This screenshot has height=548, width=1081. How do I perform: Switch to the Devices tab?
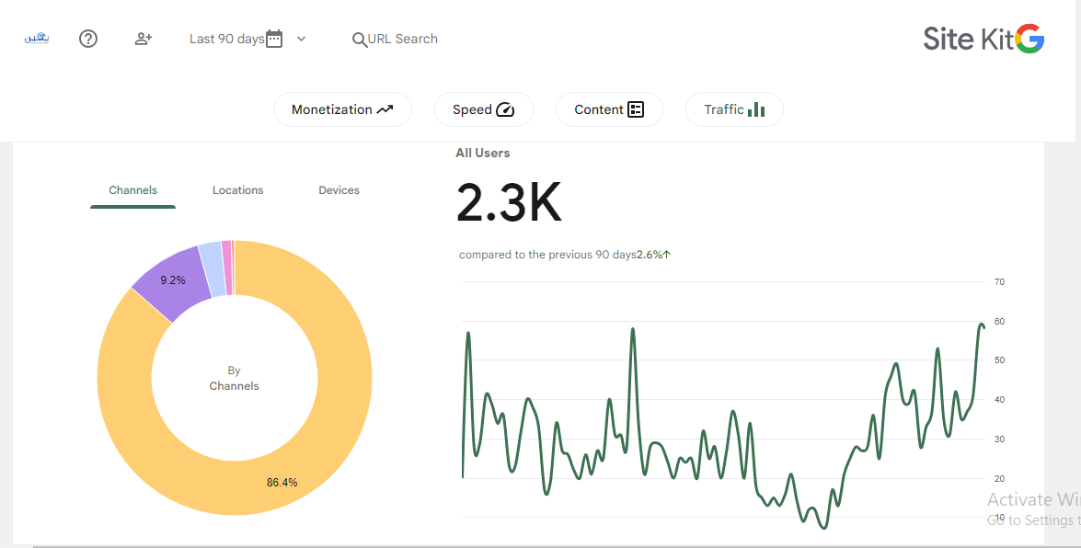[339, 190]
